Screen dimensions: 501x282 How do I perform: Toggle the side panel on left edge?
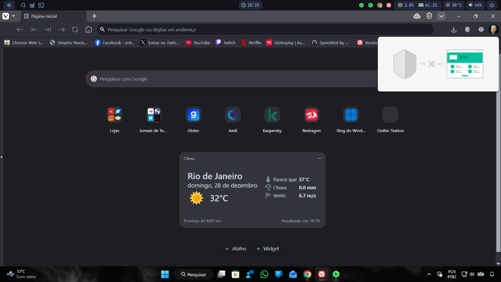click(x=2, y=157)
